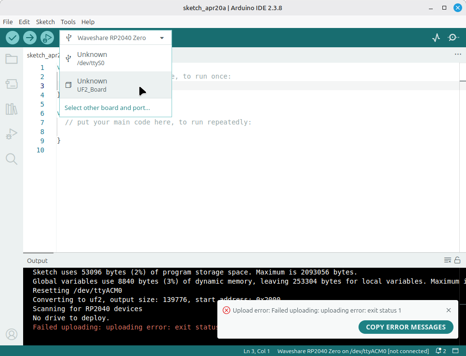Click the Ln 3, Col 1 status entry

pos(256,351)
